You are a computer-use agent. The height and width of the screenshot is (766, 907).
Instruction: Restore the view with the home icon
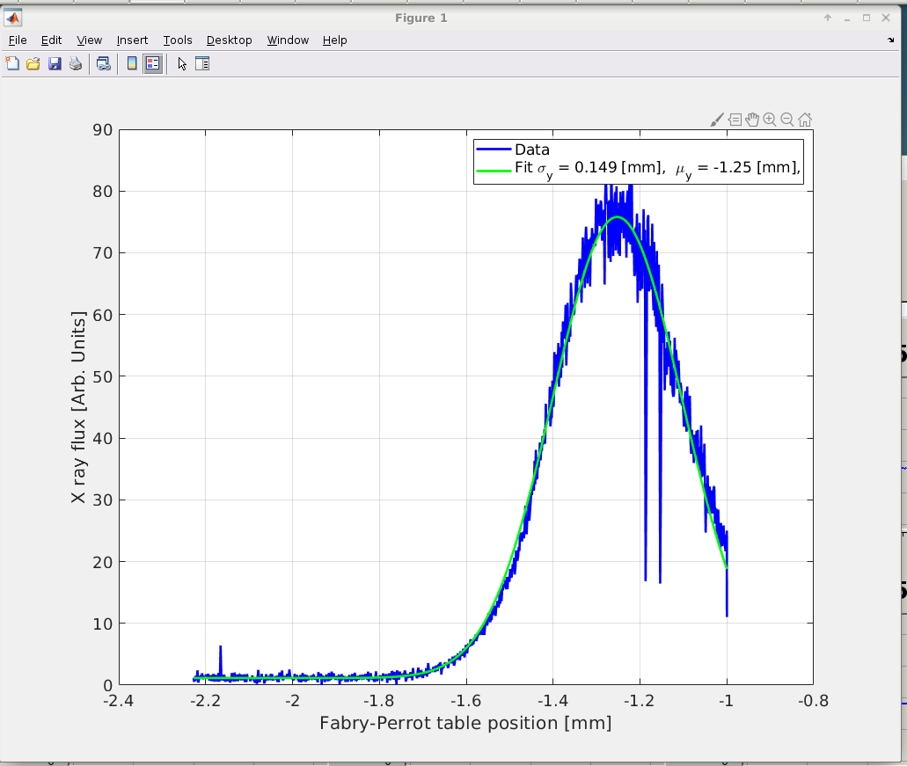[x=805, y=120]
